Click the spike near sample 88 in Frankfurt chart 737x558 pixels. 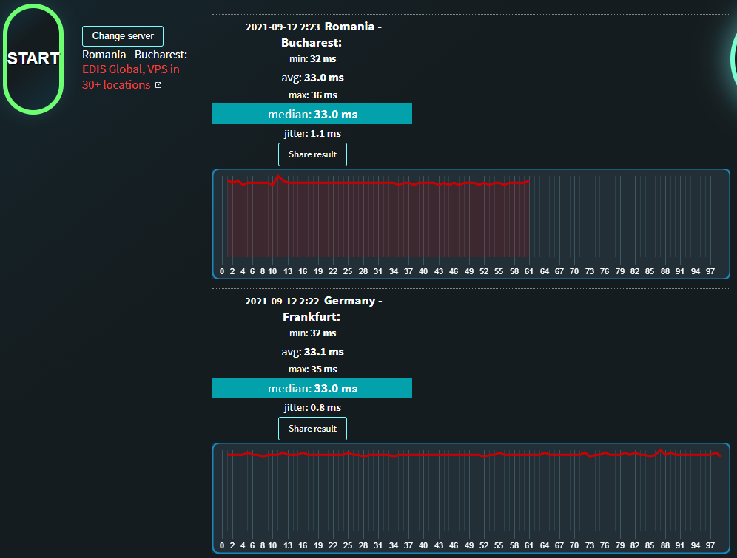coord(660,451)
